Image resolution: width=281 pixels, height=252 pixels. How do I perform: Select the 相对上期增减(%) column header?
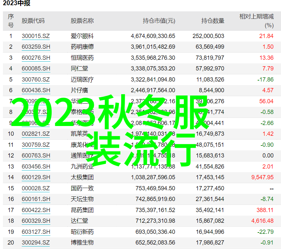click(x=256, y=21)
